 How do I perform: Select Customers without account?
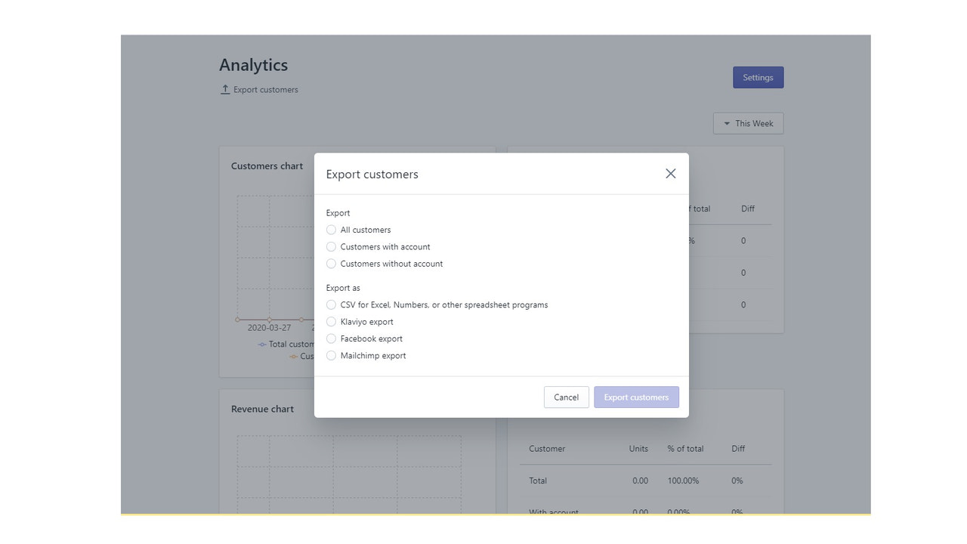[x=331, y=263]
